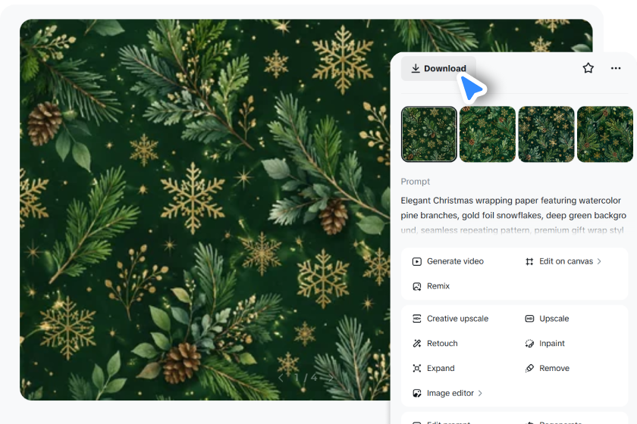Viewport: 637px width, 424px height.
Task: Click the Generate video option
Action: click(x=448, y=261)
